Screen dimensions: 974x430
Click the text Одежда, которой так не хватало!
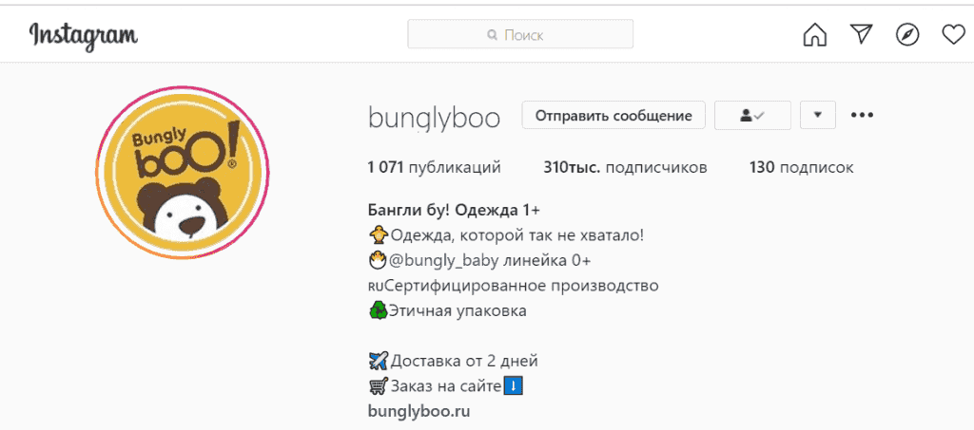(516, 236)
